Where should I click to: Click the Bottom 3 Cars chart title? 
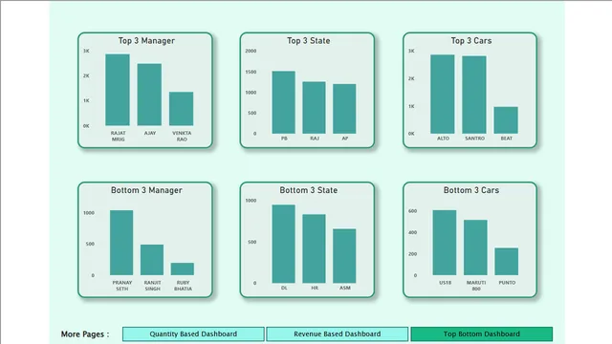coord(471,190)
